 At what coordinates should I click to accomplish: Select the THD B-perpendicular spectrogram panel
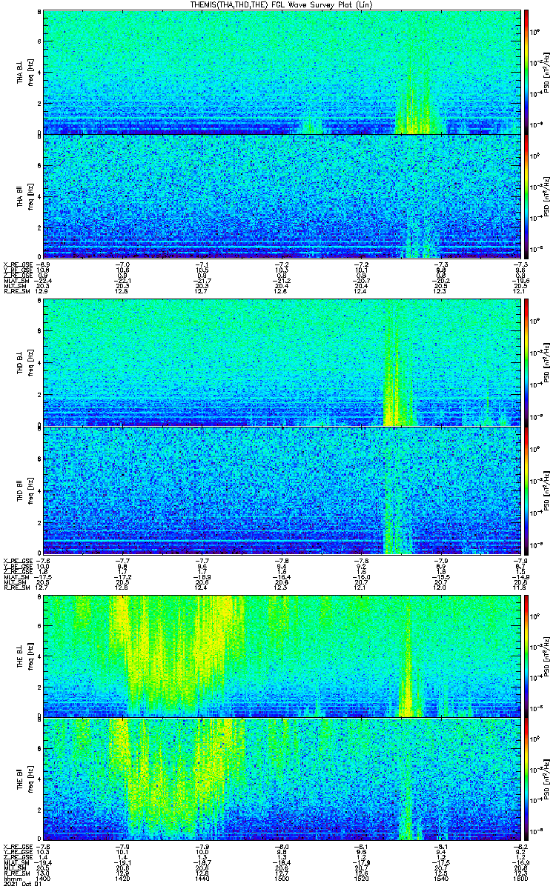tap(282, 364)
